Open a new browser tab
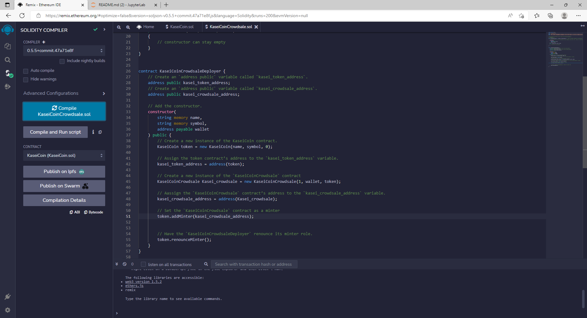 tap(166, 5)
